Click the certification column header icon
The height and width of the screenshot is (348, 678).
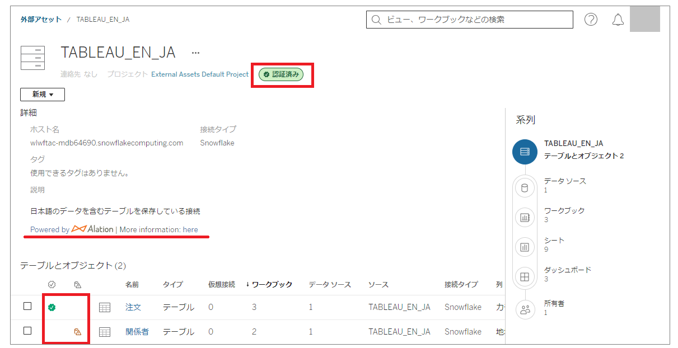[52, 285]
